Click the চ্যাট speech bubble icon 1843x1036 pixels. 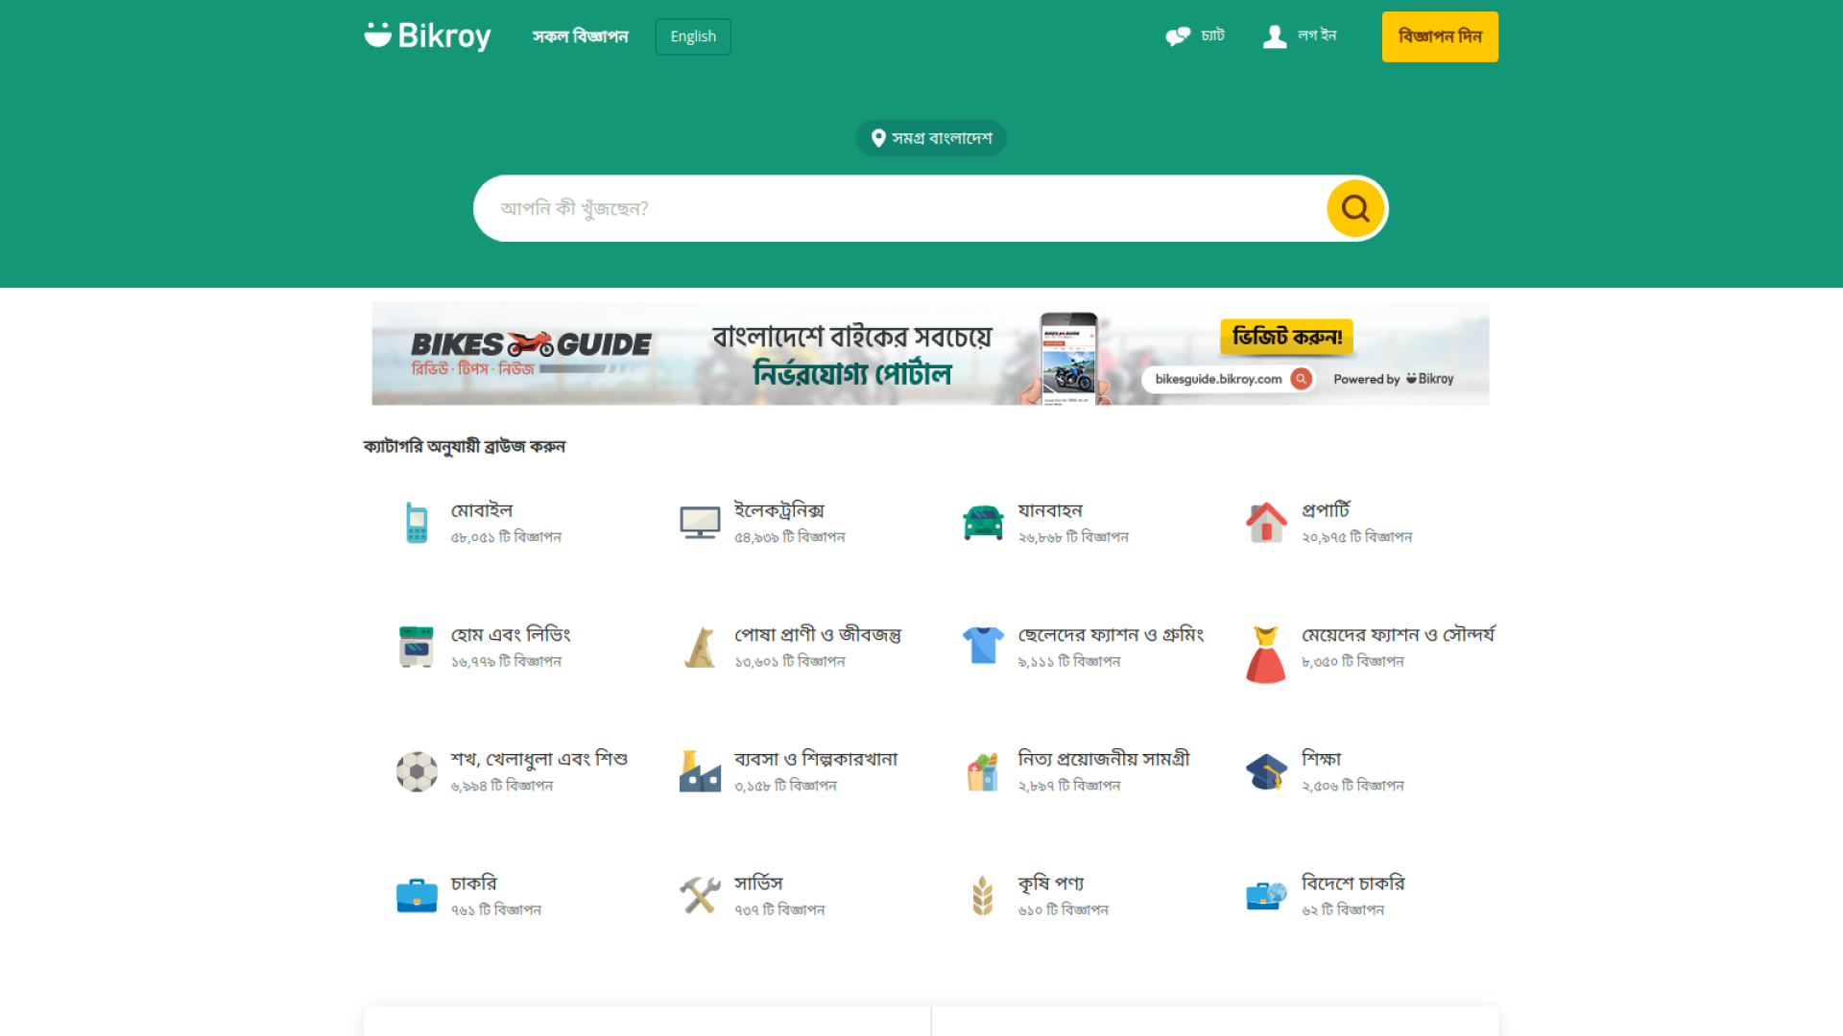1176,35
